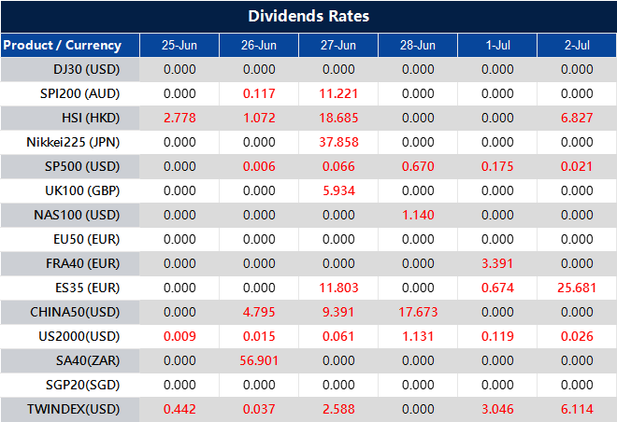
Task: Click the FRA40 value 3.391
Action: [497, 263]
